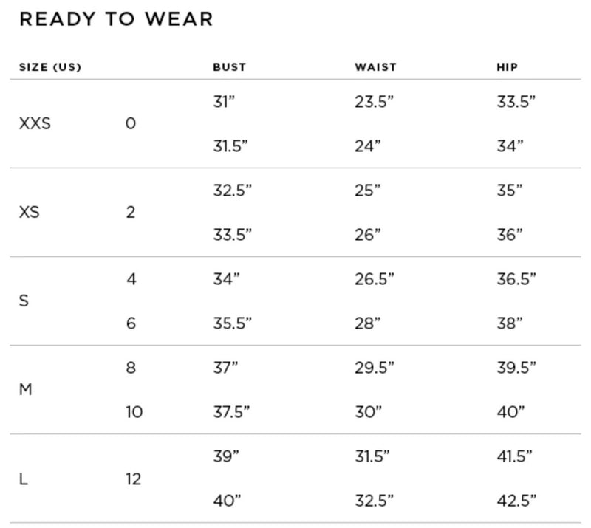Click the HIP column header
Viewport: 591px width, 528px height.
[x=507, y=67]
